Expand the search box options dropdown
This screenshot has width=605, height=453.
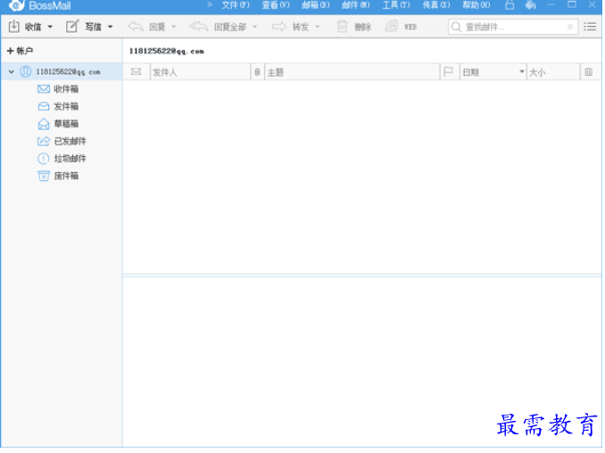click(x=570, y=27)
